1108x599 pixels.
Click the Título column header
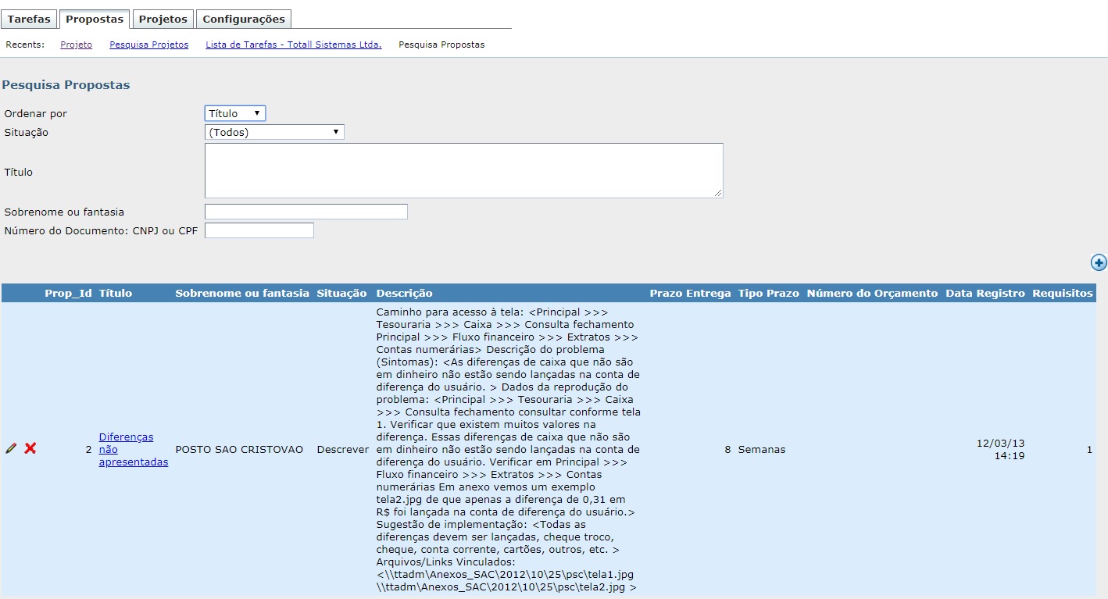(116, 293)
